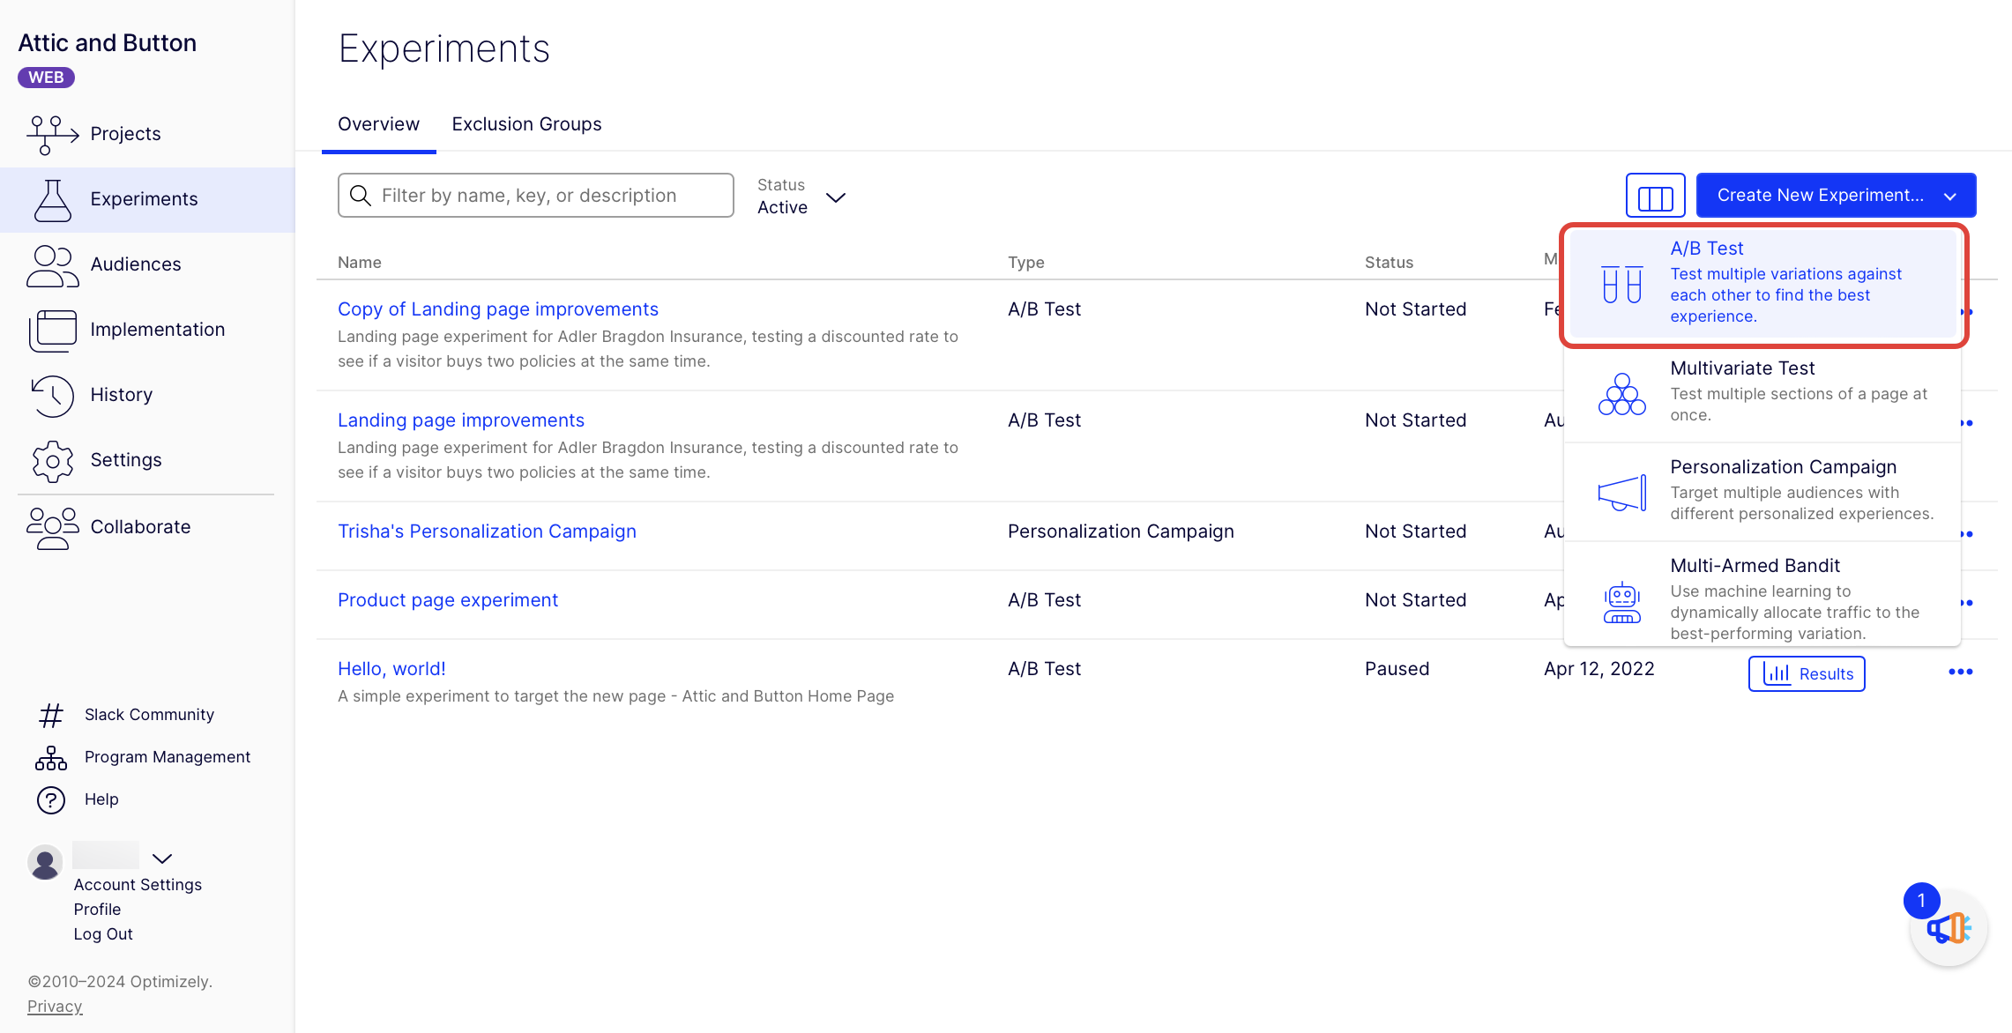This screenshot has height=1033, width=2012.
Task: Open the Hello, world! experiment
Action: point(391,668)
